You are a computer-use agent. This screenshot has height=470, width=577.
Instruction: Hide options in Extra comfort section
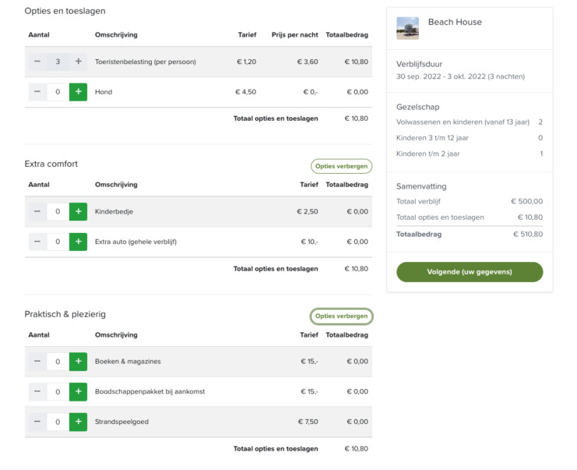[341, 166]
